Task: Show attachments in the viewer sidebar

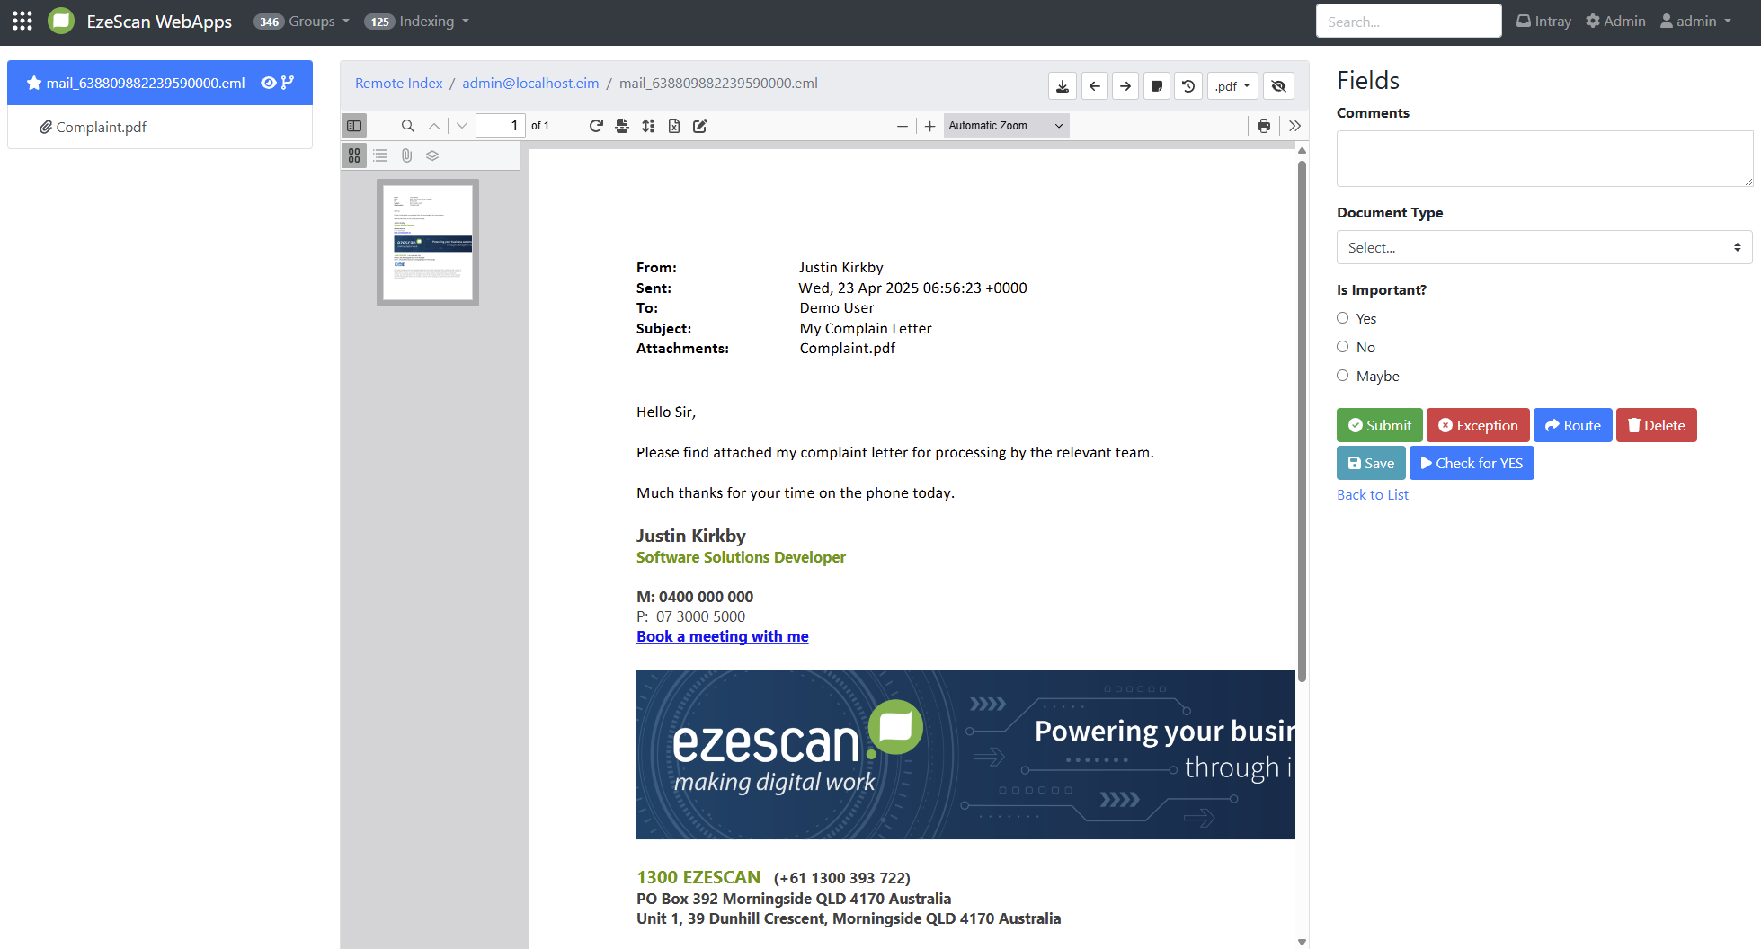Action: coord(406,155)
